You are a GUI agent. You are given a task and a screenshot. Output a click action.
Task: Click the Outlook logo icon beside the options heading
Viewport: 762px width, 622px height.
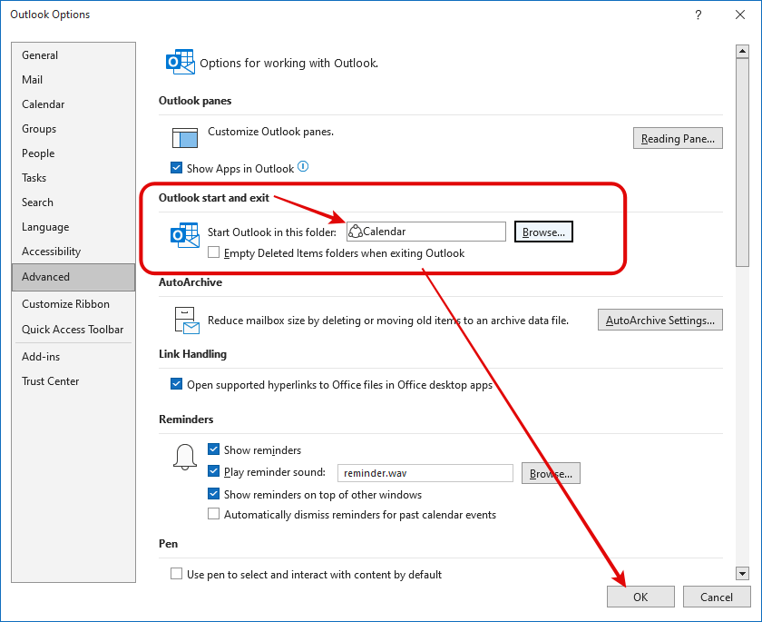pos(181,62)
